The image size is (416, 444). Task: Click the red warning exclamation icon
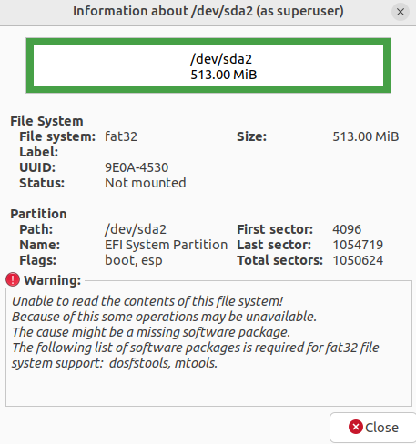click(13, 279)
